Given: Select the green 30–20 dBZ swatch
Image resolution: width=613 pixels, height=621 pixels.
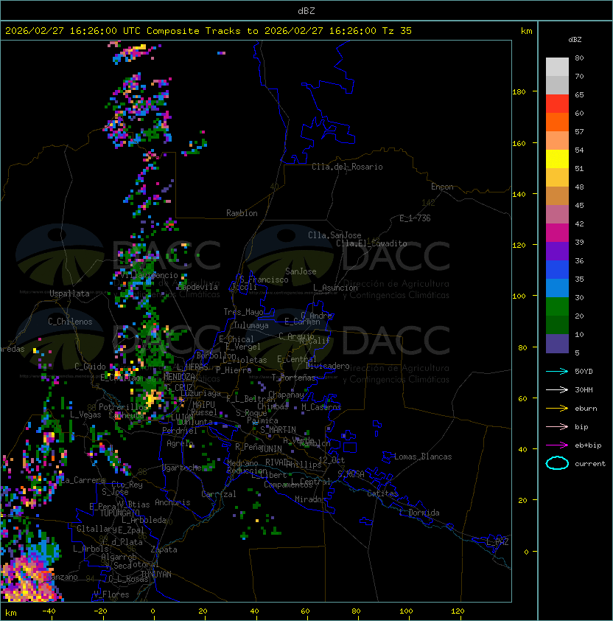Looking at the screenshot, I should click(557, 306).
